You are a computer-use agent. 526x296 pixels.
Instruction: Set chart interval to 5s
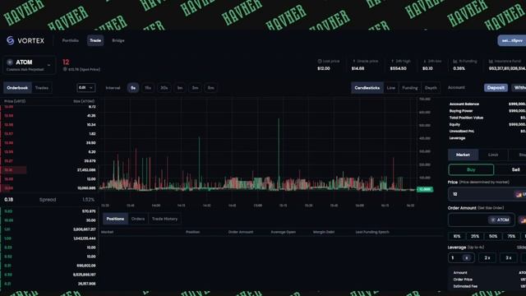tap(133, 88)
